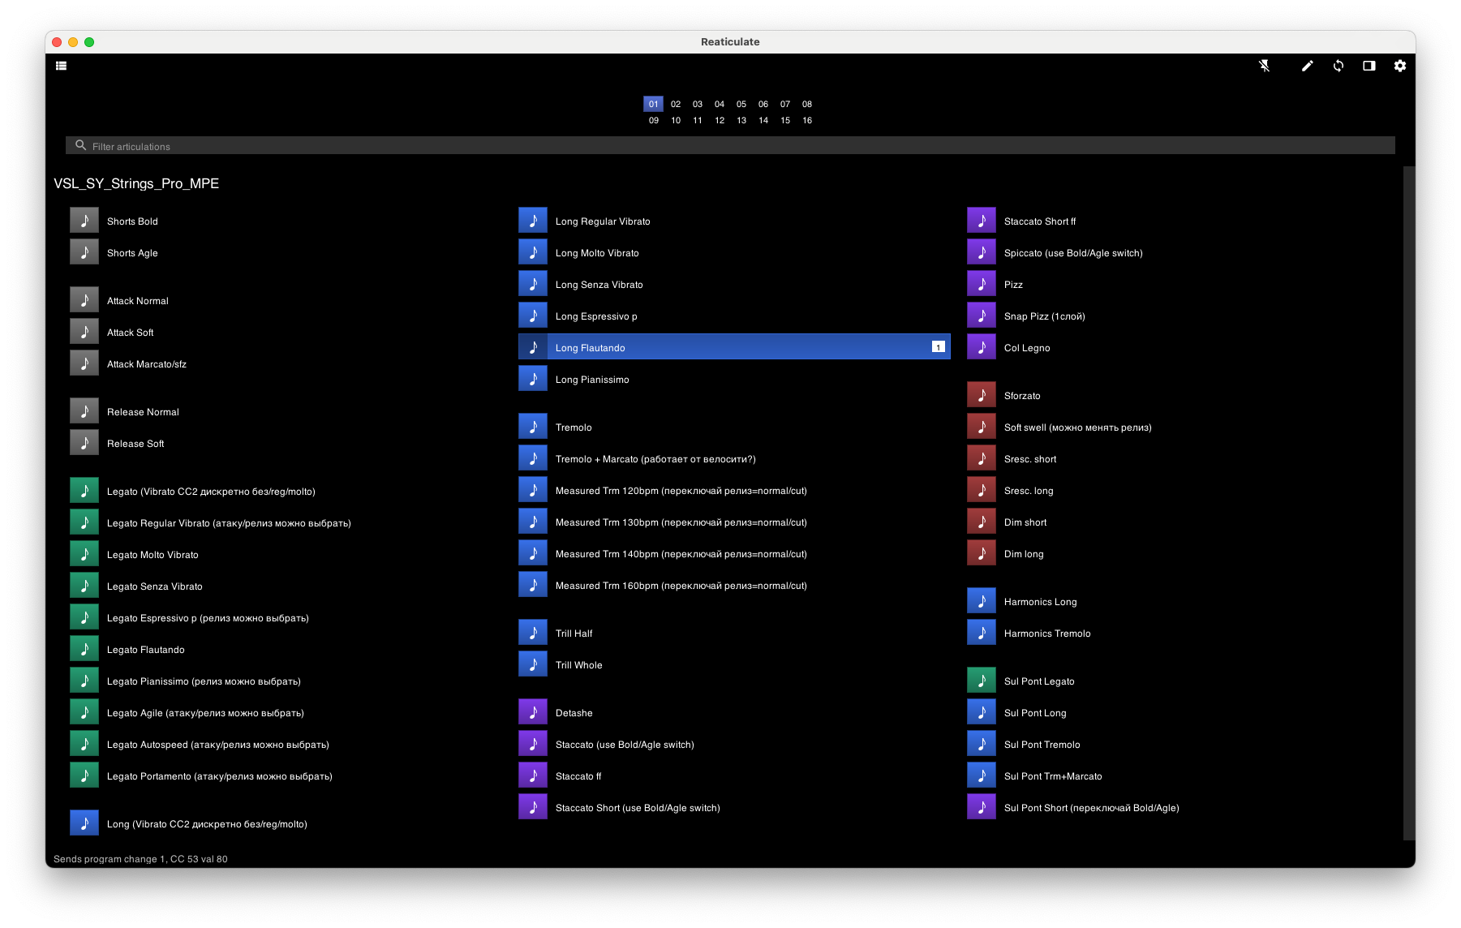The width and height of the screenshot is (1461, 928).
Task: Click the Attack Normal note icon
Action: tap(84, 300)
